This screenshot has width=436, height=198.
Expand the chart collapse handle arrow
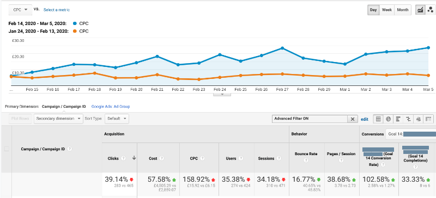pyautogui.click(x=222, y=95)
